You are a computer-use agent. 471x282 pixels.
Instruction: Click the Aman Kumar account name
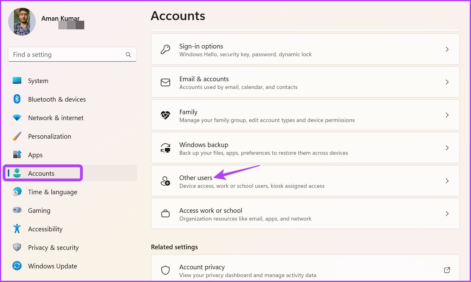60,19
